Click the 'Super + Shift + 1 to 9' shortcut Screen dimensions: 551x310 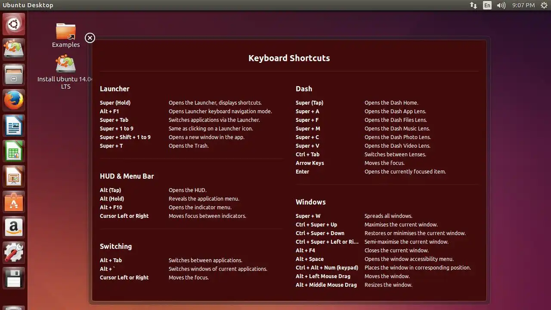[x=125, y=137]
